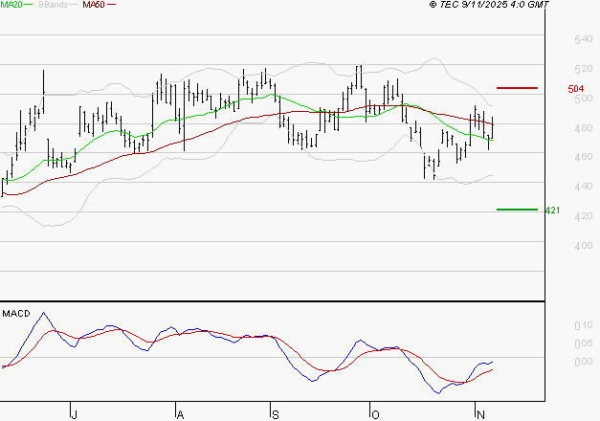
Task: Click the 460 price axis label
Action: tap(584, 157)
